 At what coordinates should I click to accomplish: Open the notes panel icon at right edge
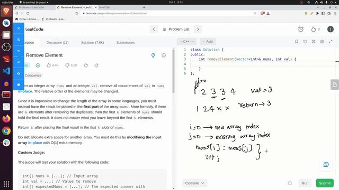[335, 84]
